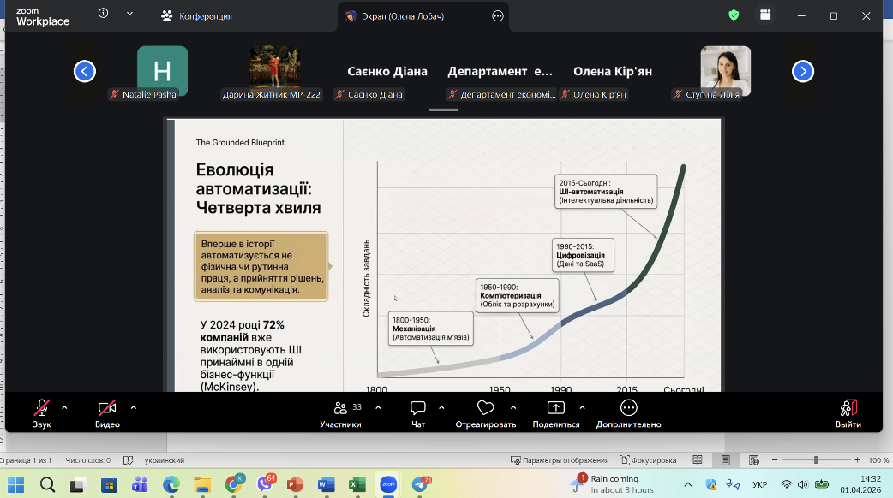Image resolution: width=893 pixels, height=498 pixels.
Task: Open the Участники participants panel
Action: 340,409
